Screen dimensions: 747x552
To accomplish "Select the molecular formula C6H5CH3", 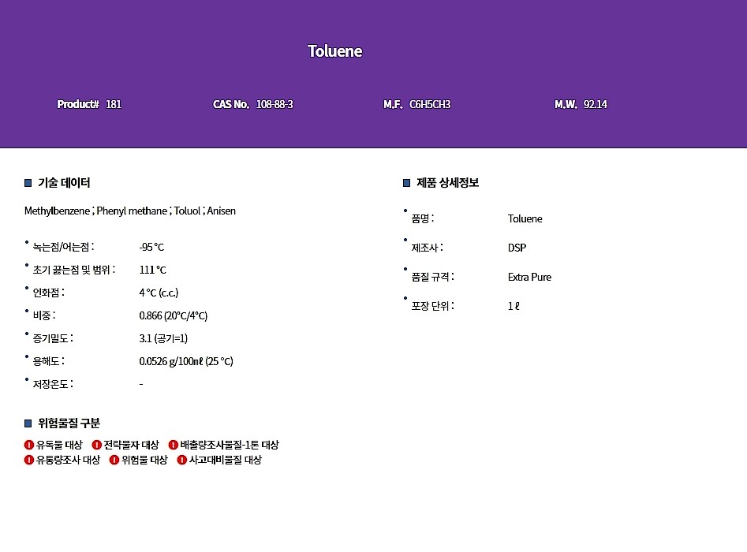I will [x=430, y=104].
